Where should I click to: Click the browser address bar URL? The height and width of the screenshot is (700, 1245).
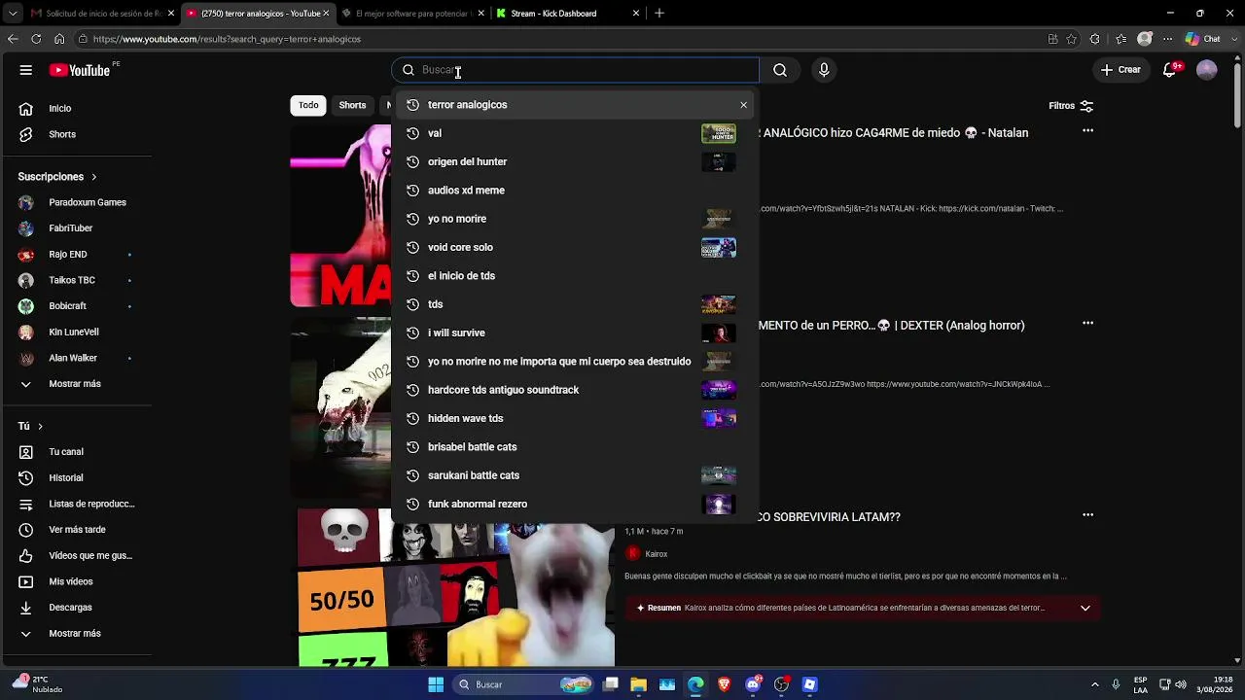click(x=227, y=39)
